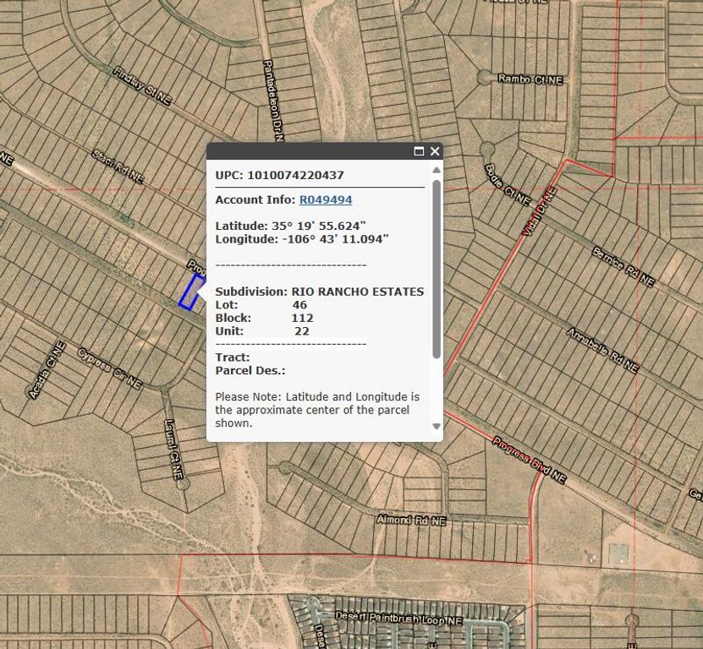
Task: Select the blue highlighted parcel on map
Action: pos(191,292)
